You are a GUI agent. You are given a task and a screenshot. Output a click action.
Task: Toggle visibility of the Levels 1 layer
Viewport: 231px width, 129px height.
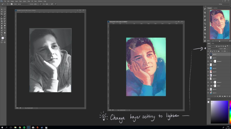tap(208, 86)
